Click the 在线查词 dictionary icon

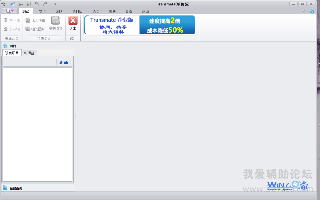click(x=5, y=188)
